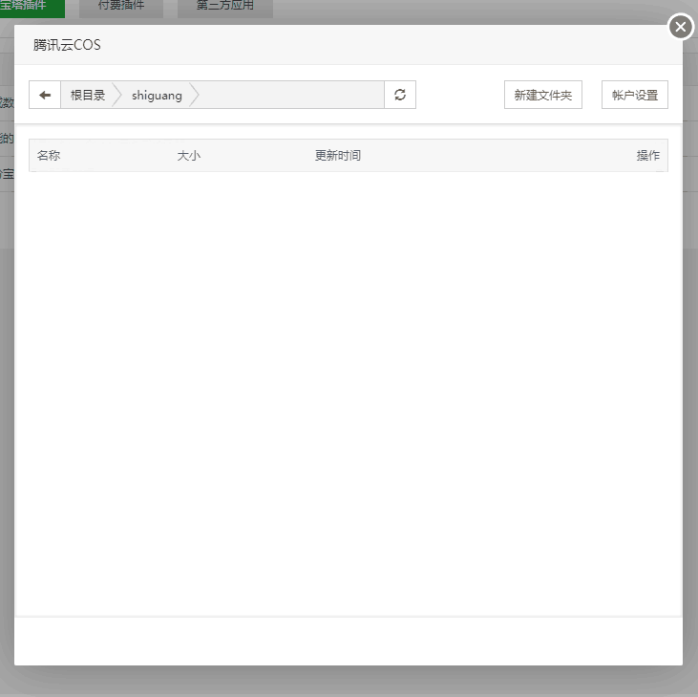Open the shiguang breadcrumb folder

click(157, 96)
